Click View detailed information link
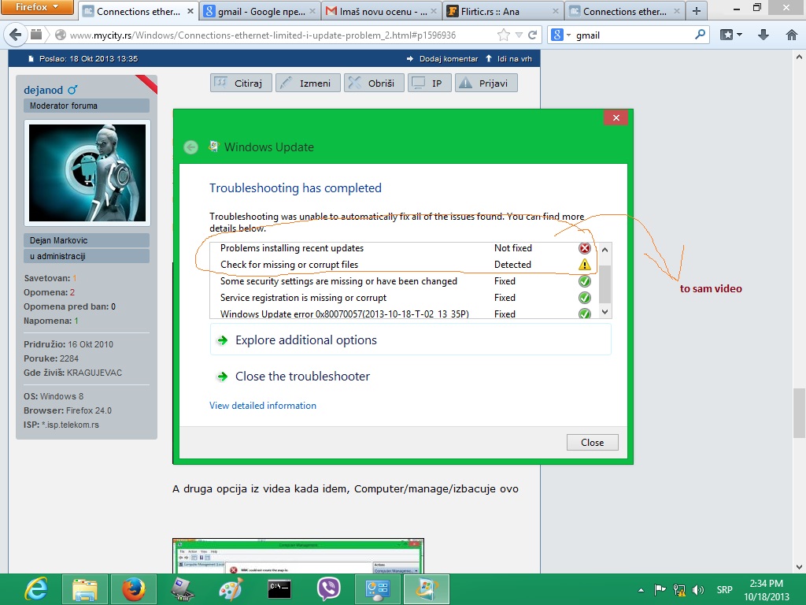 [263, 406]
